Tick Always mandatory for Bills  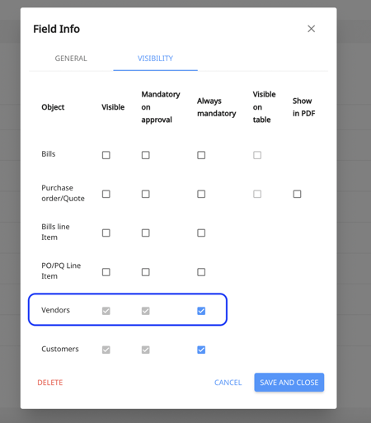[201, 155]
